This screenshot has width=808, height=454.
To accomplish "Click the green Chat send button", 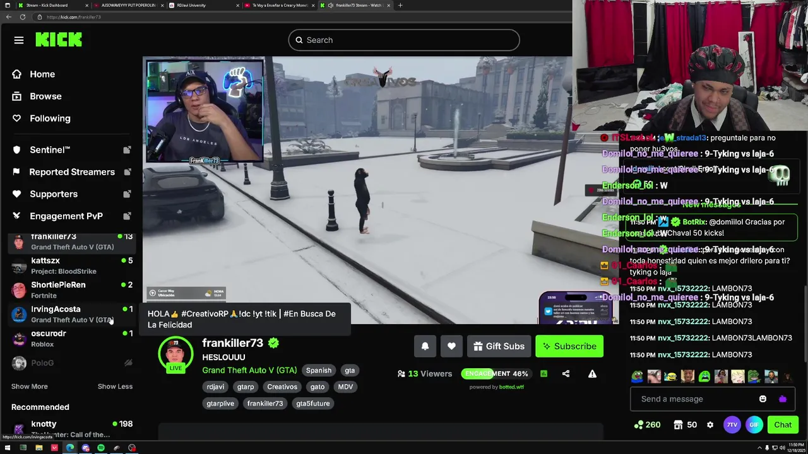I will coord(783,425).
